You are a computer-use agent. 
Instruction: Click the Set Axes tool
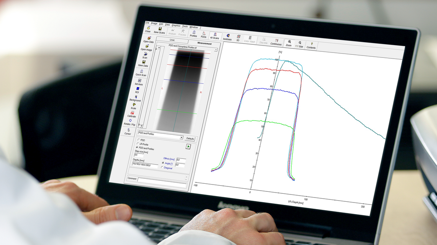click(x=139, y=81)
